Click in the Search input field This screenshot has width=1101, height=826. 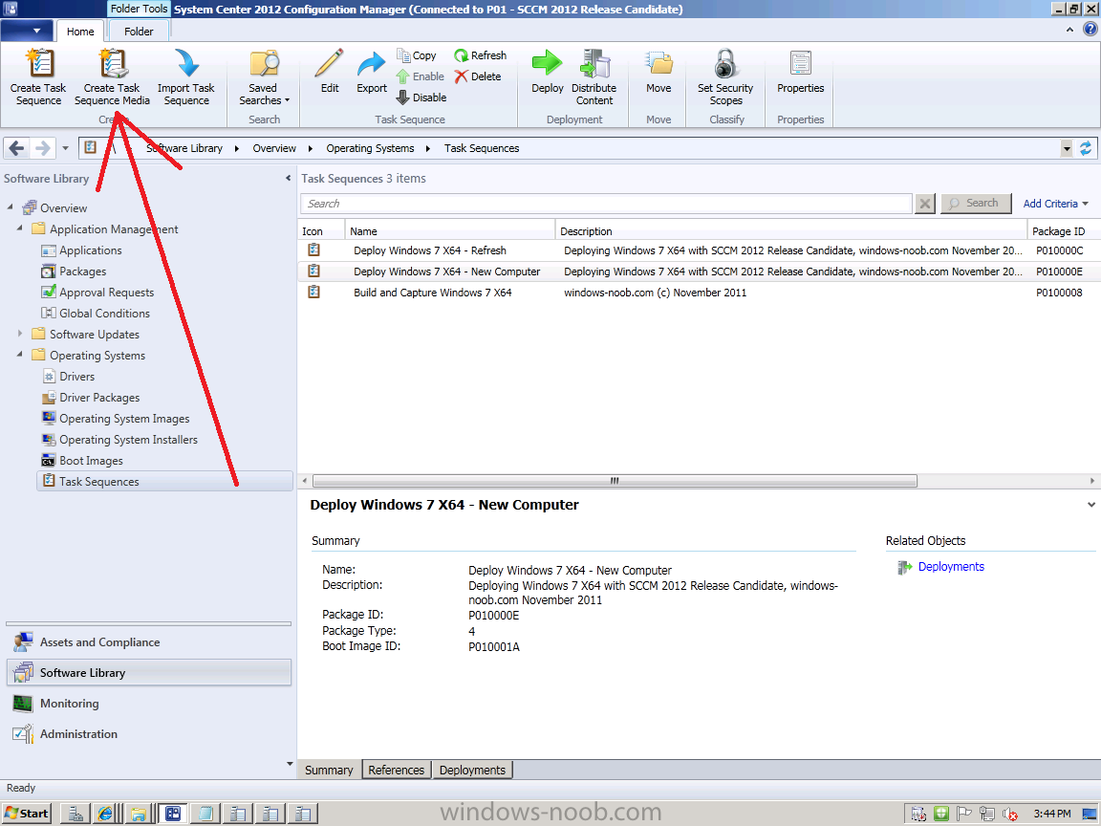pos(606,204)
